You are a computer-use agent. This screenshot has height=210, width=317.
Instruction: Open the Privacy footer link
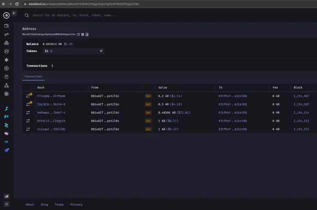point(76,204)
